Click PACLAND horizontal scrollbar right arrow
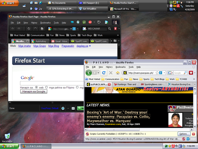The image size is (198, 149). pos(192,129)
